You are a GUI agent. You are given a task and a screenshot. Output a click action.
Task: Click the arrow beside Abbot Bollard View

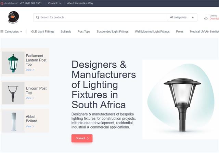click(x=33, y=126)
